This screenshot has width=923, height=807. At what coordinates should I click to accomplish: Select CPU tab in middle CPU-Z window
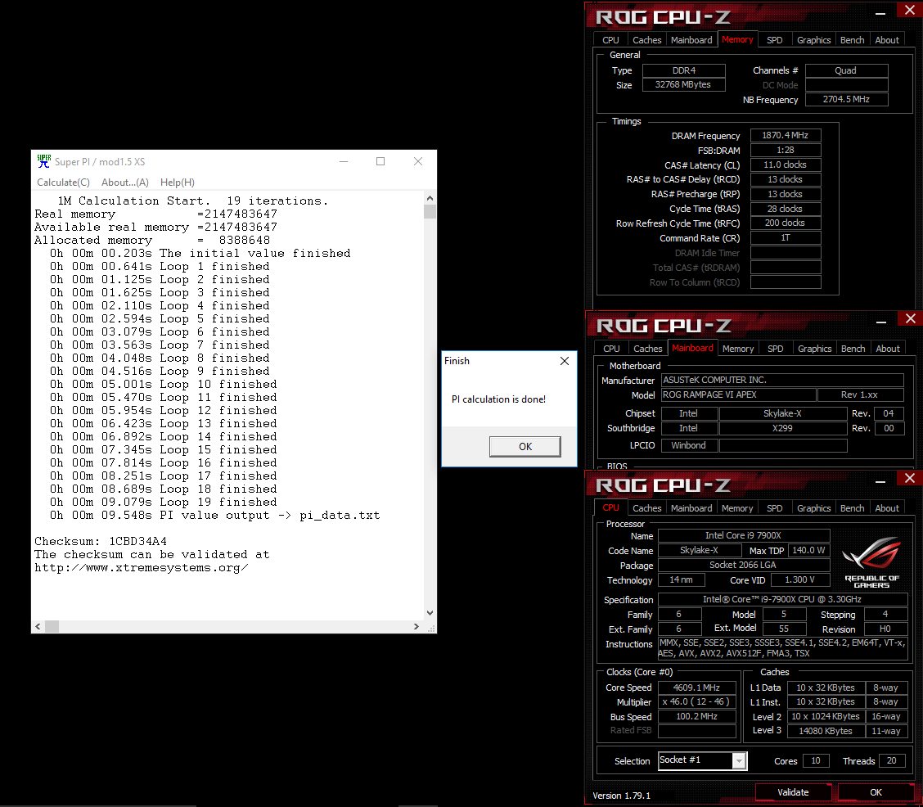click(611, 349)
